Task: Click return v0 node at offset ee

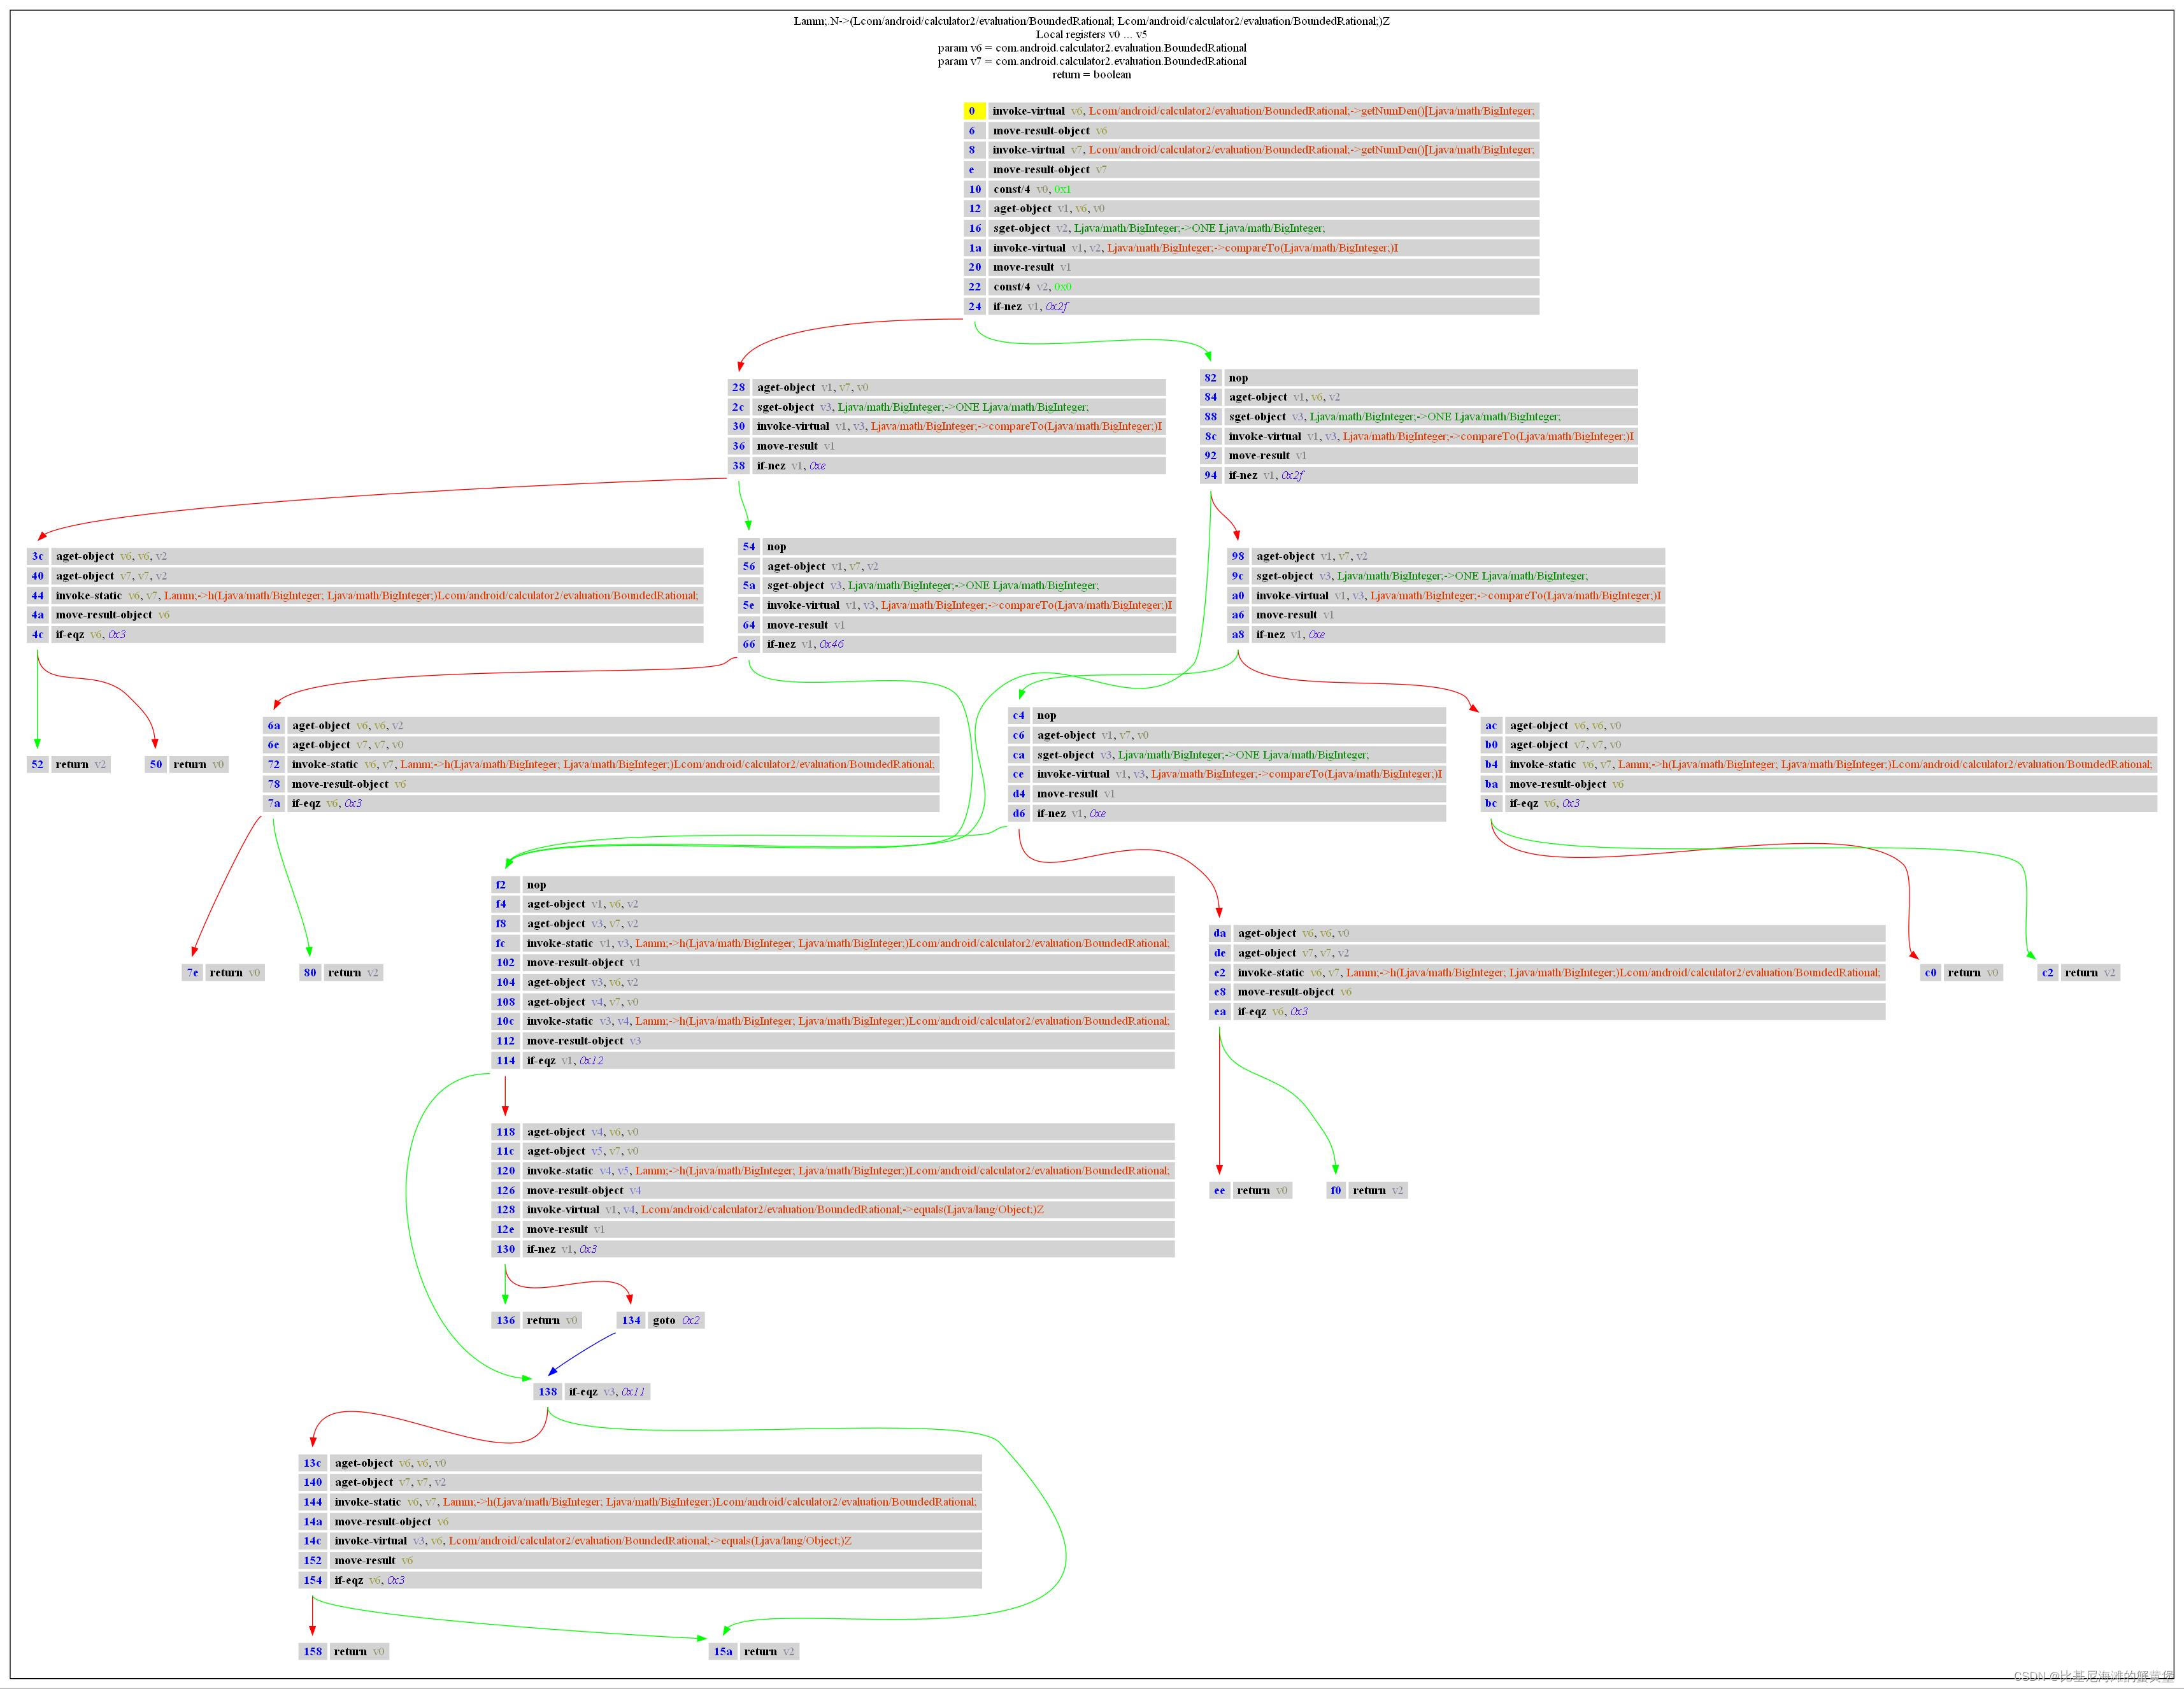Action: 1262,1191
